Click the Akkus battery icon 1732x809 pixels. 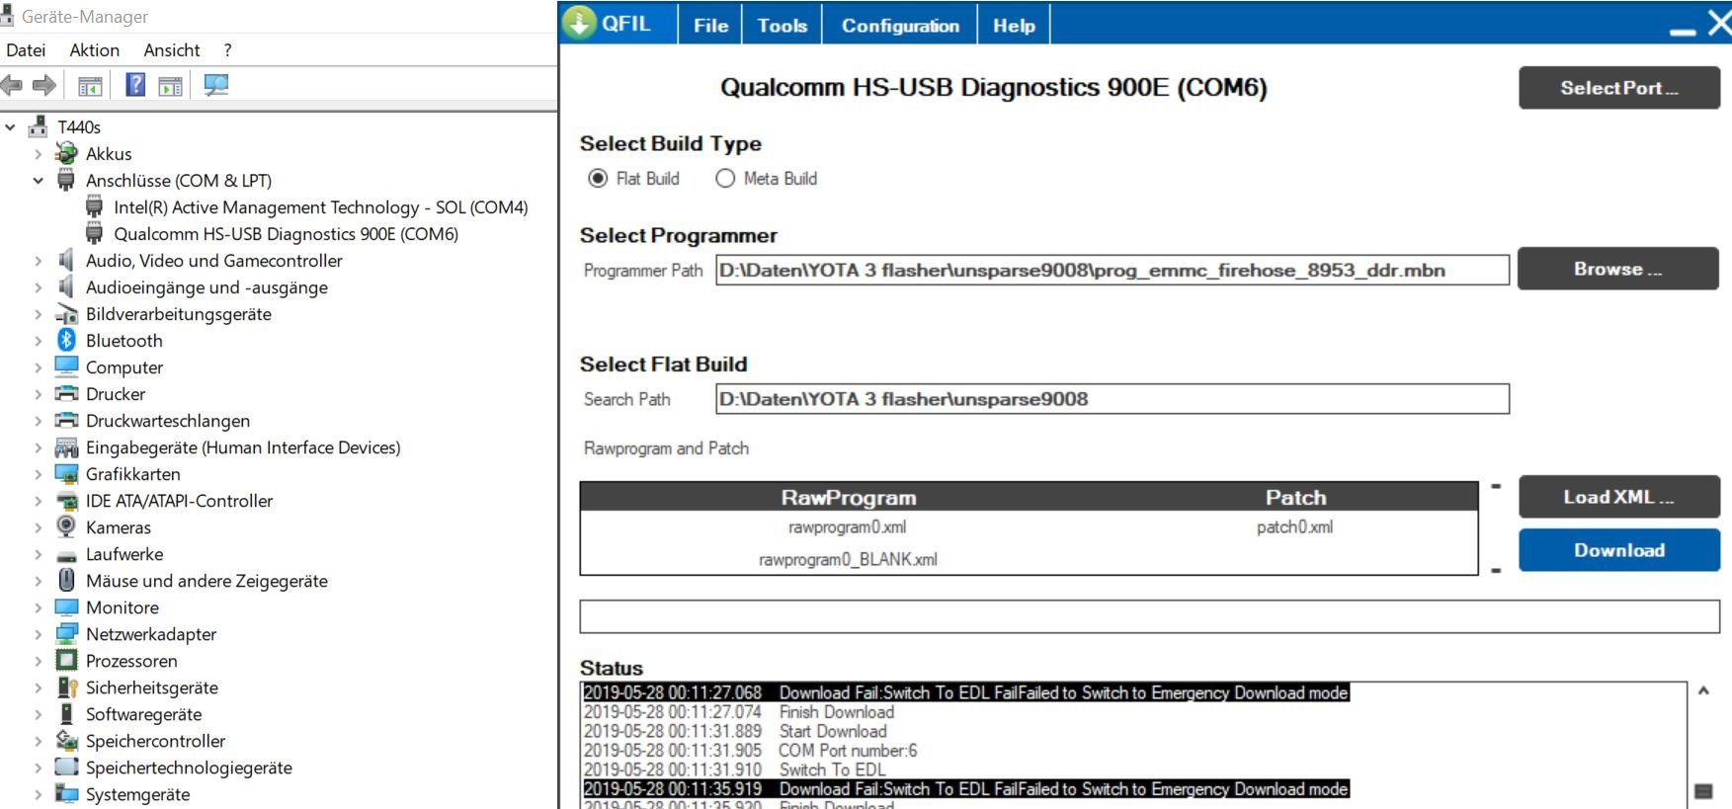(66, 153)
